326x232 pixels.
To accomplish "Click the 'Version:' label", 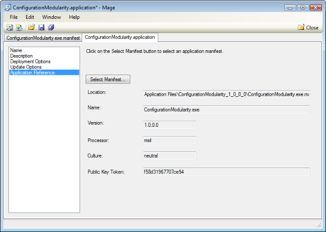I will pyautogui.click(x=96, y=123).
